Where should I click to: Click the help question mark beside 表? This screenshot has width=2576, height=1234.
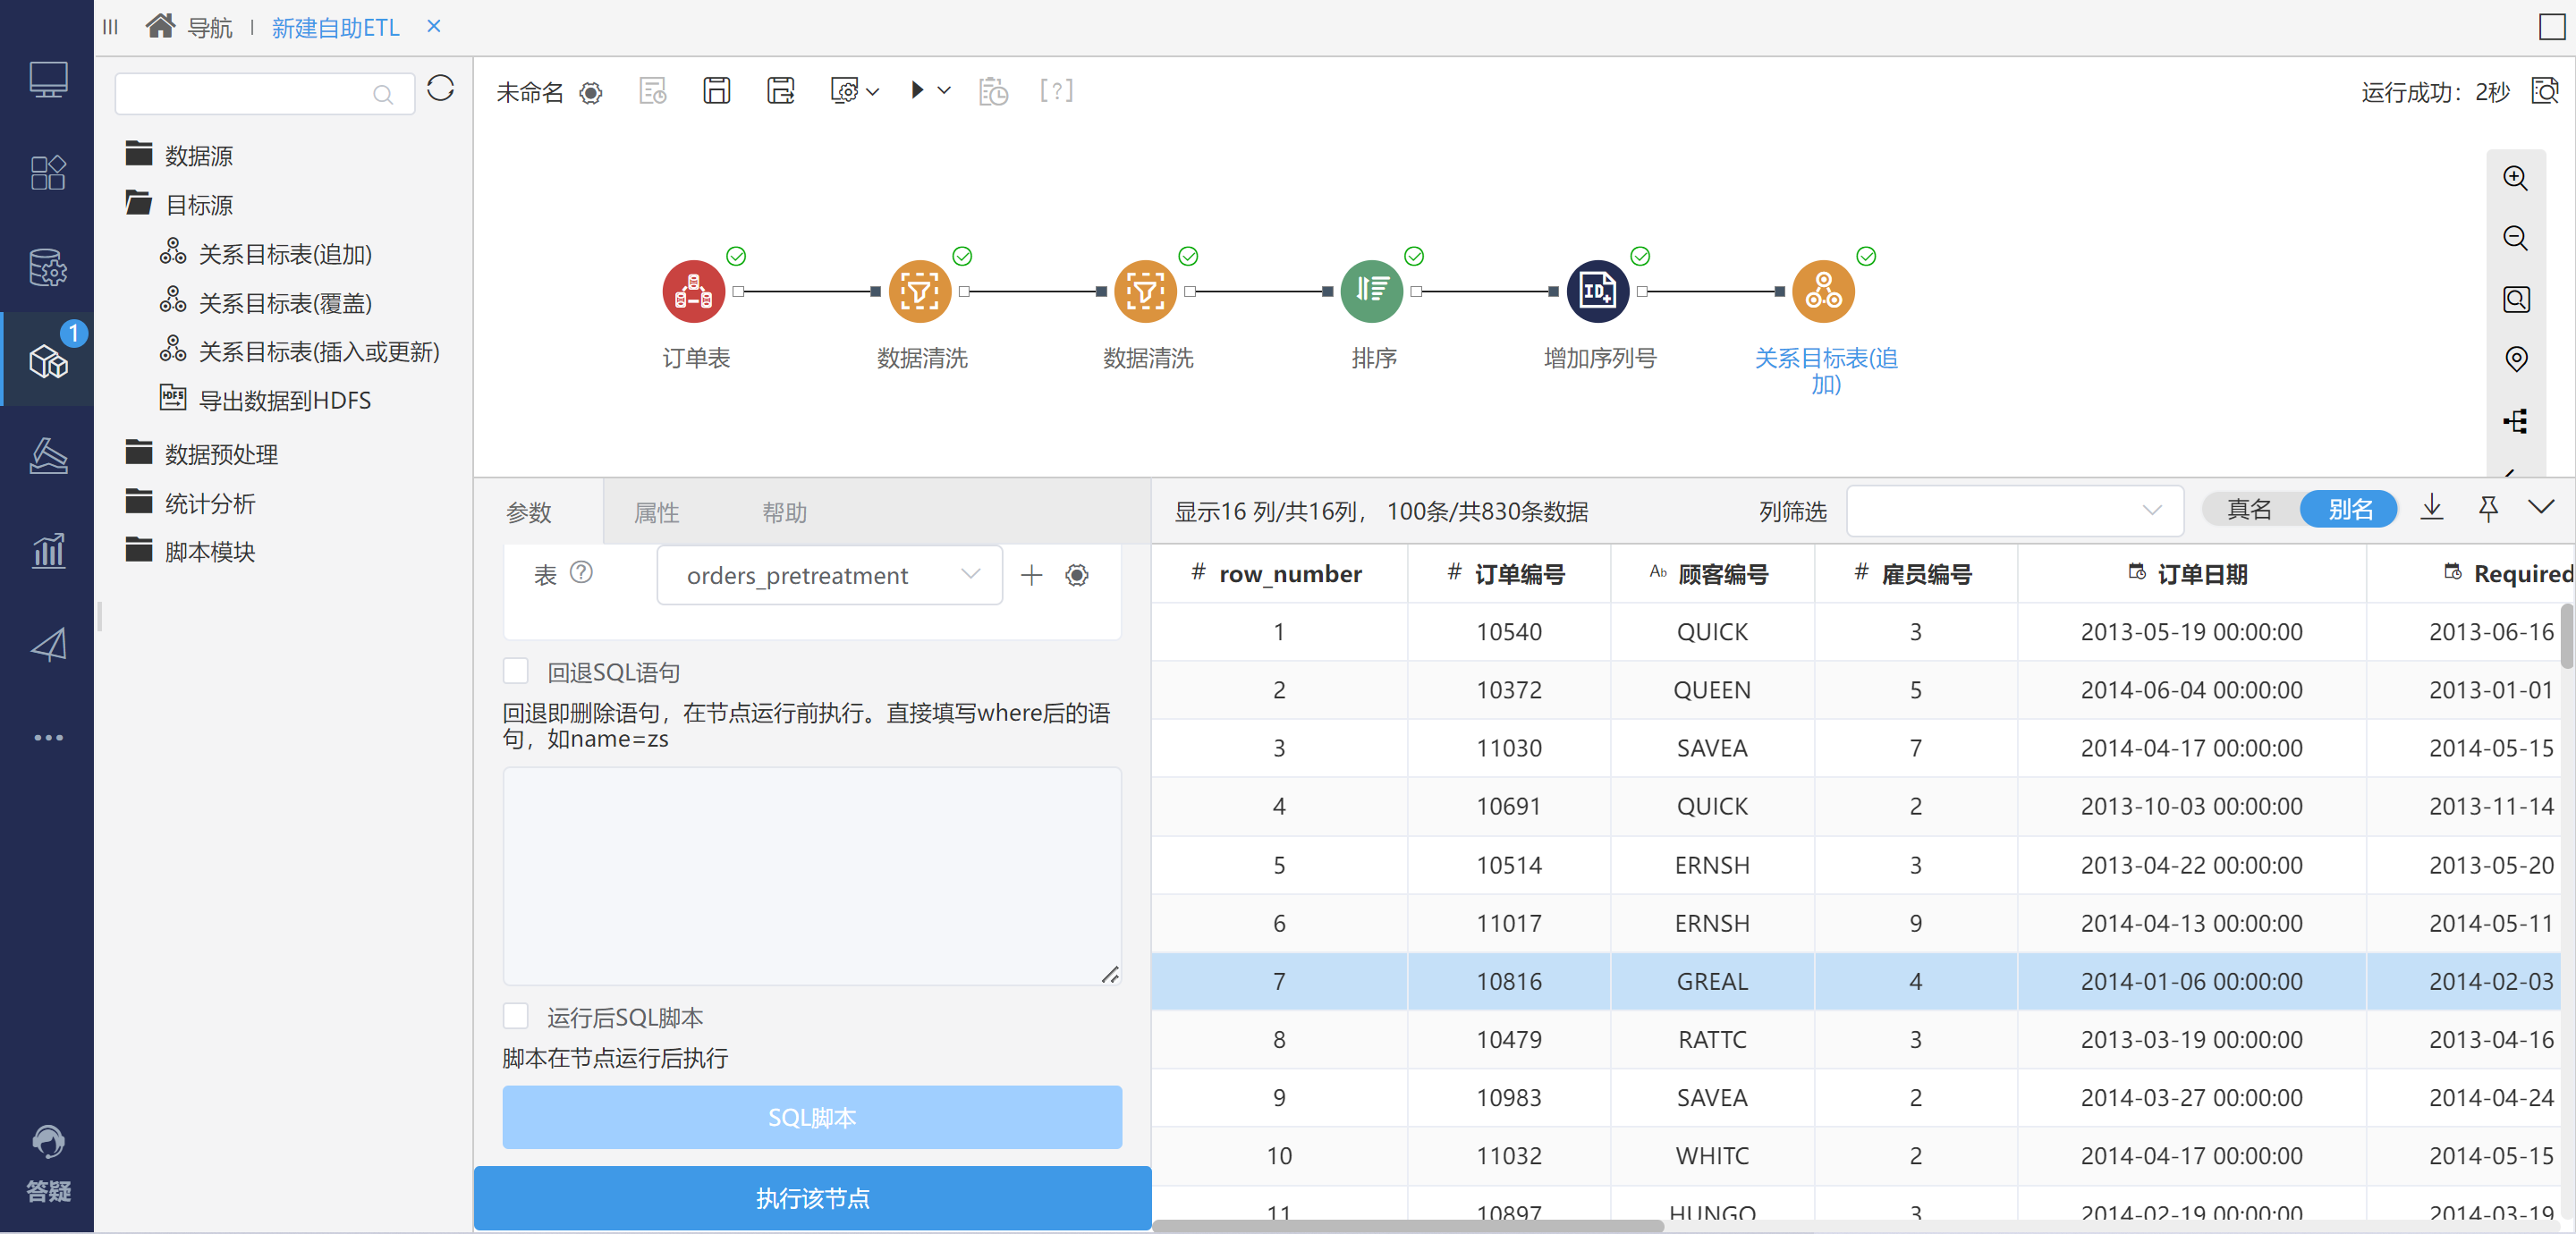pos(581,572)
